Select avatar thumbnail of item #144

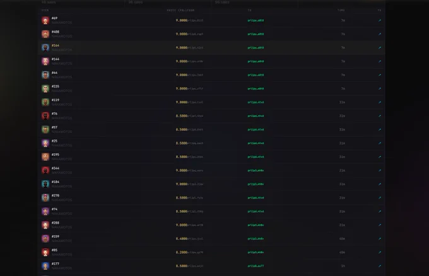coord(45,62)
